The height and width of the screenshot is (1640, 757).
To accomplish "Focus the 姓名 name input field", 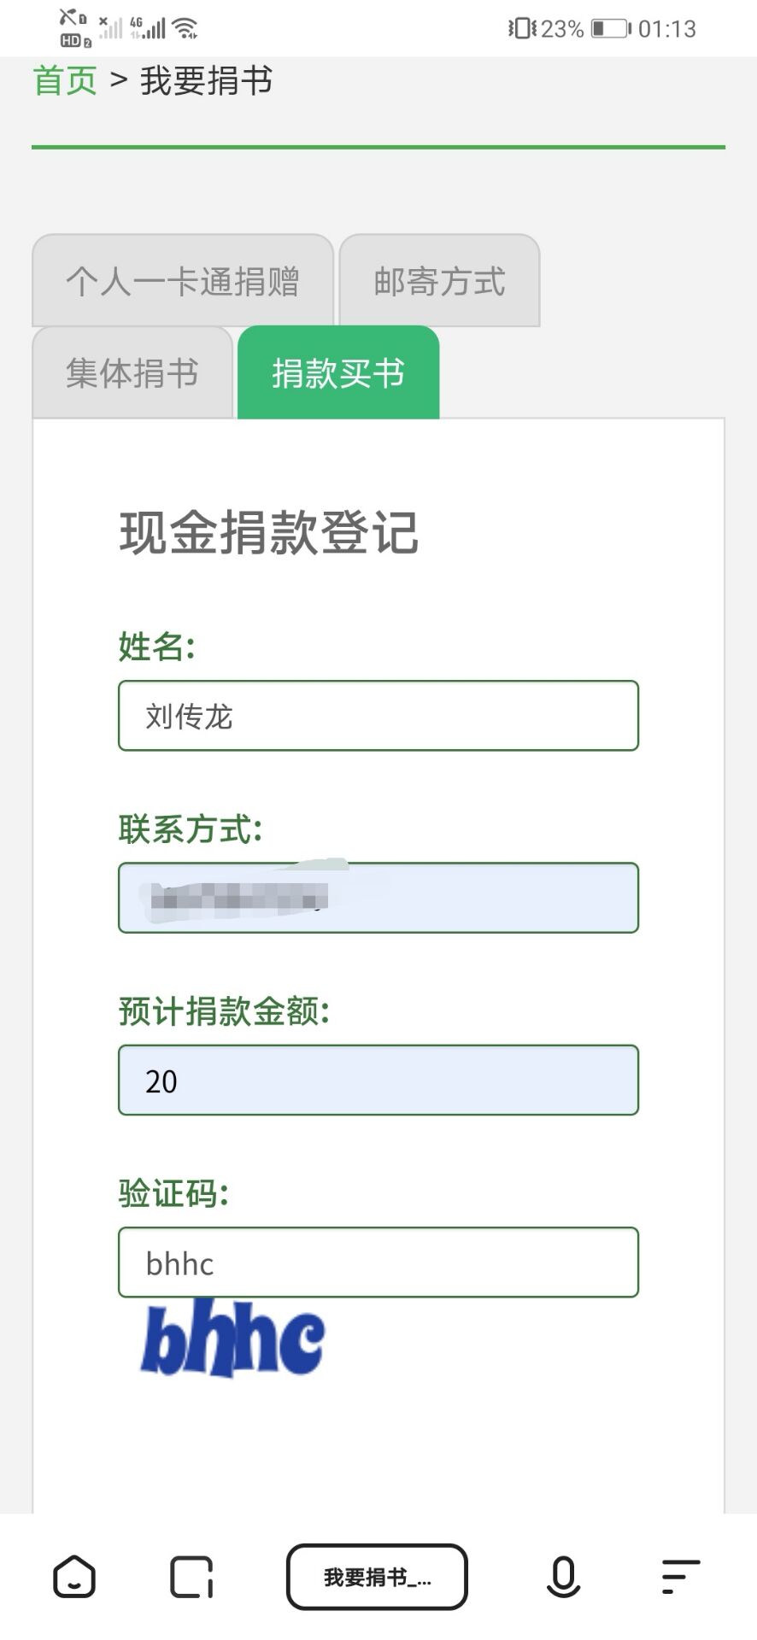I will tap(378, 716).
